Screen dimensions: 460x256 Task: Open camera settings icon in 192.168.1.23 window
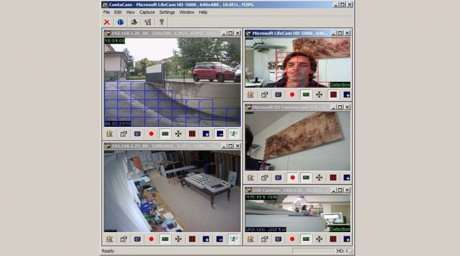[x=110, y=239]
